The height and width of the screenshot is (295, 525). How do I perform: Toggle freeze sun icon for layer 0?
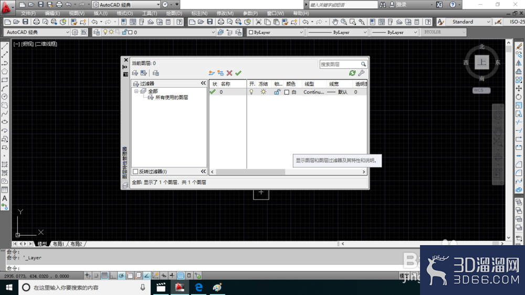(x=264, y=92)
